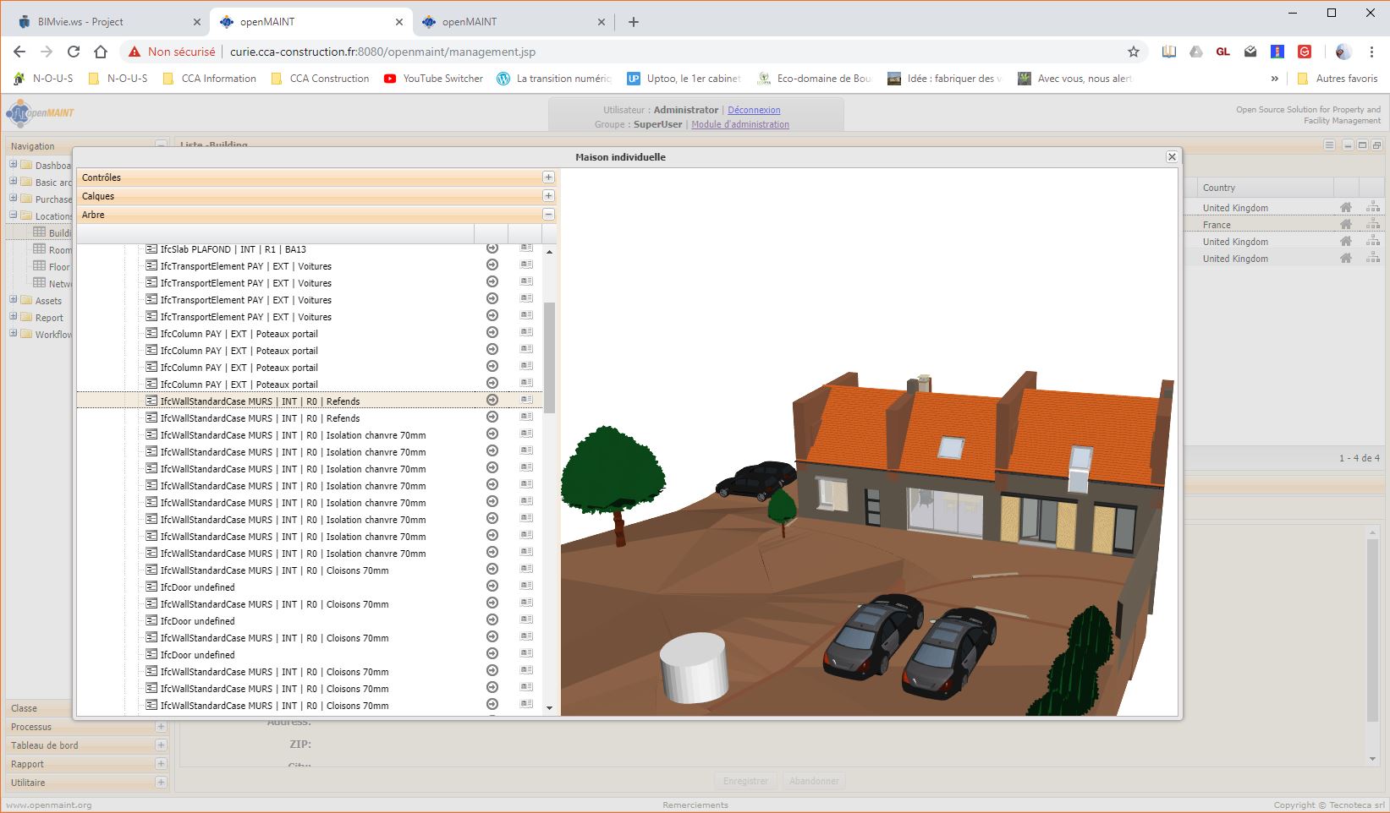The height and width of the screenshot is (813, 1390).
Task: Open a new browser tab
Action: click(x=634, y=22)
